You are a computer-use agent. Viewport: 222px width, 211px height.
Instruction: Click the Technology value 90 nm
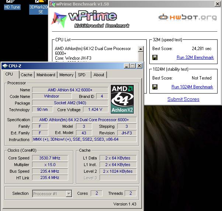point(42,109)
